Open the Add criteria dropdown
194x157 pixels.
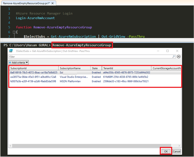(18, 63)
